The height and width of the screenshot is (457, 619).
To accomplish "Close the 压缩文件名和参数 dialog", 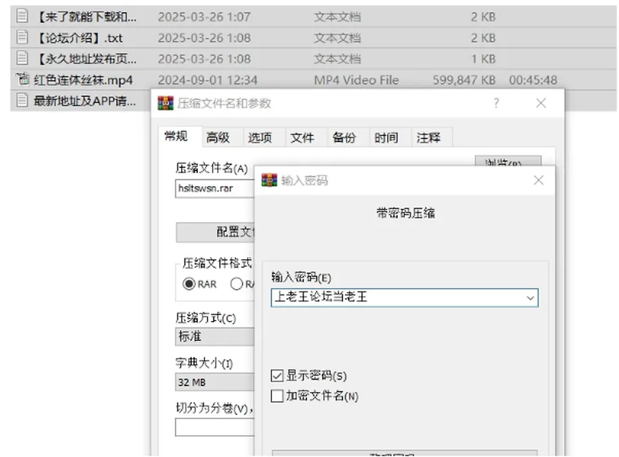I will coord(541,103).
